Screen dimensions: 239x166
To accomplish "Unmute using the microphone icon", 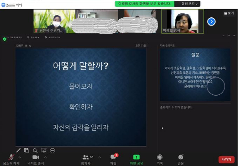I will coord(12,157).
